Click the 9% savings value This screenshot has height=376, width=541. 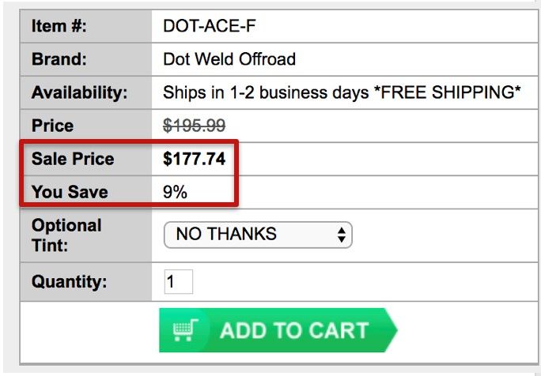(x=175, y=192)
